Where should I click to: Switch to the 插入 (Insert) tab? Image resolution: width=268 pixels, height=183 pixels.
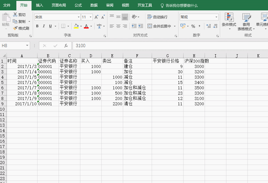coord(39,5)
